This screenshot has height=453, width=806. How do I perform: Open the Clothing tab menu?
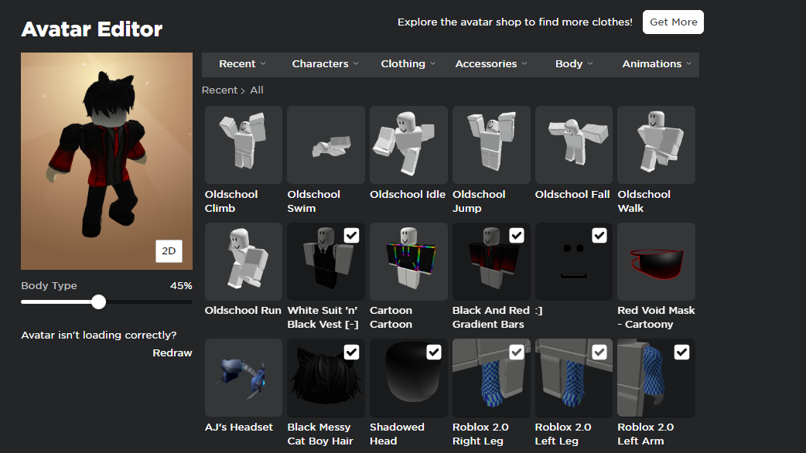click(408, 64)
